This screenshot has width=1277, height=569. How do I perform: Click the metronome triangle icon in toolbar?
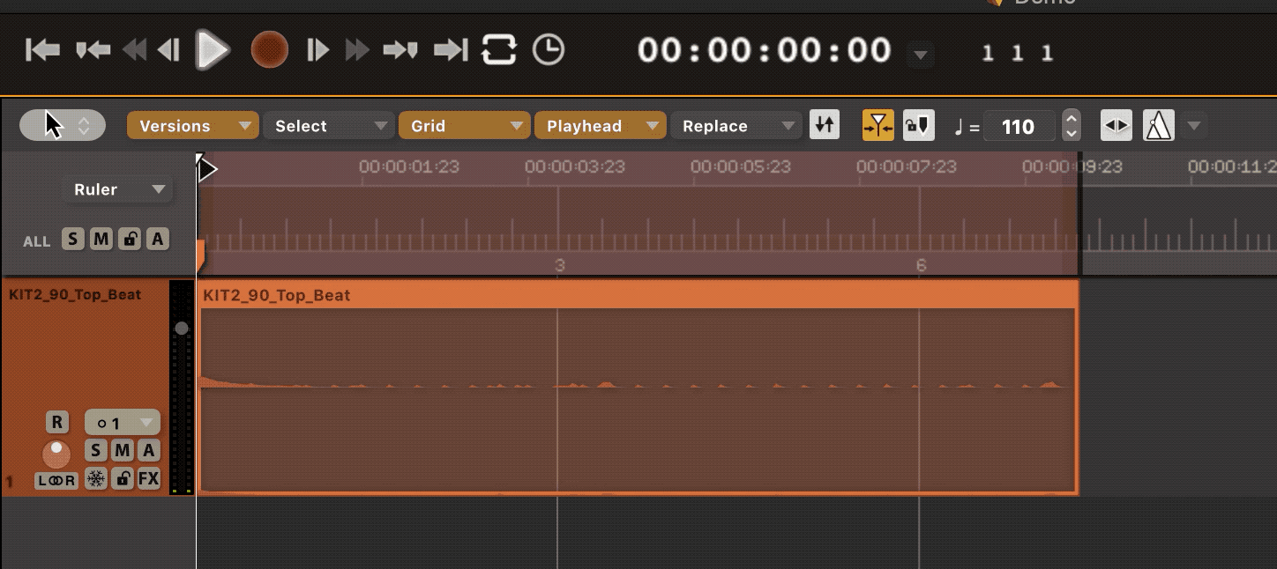(x=1159, y=125)
